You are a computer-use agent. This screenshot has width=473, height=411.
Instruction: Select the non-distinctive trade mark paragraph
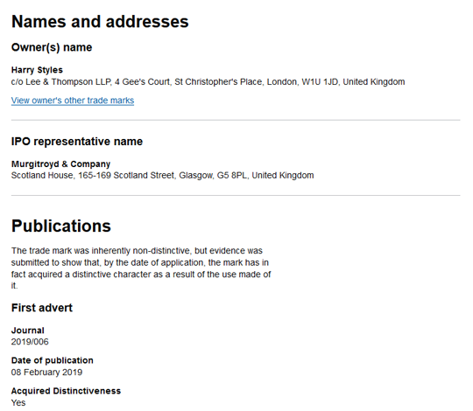point(141,268)
